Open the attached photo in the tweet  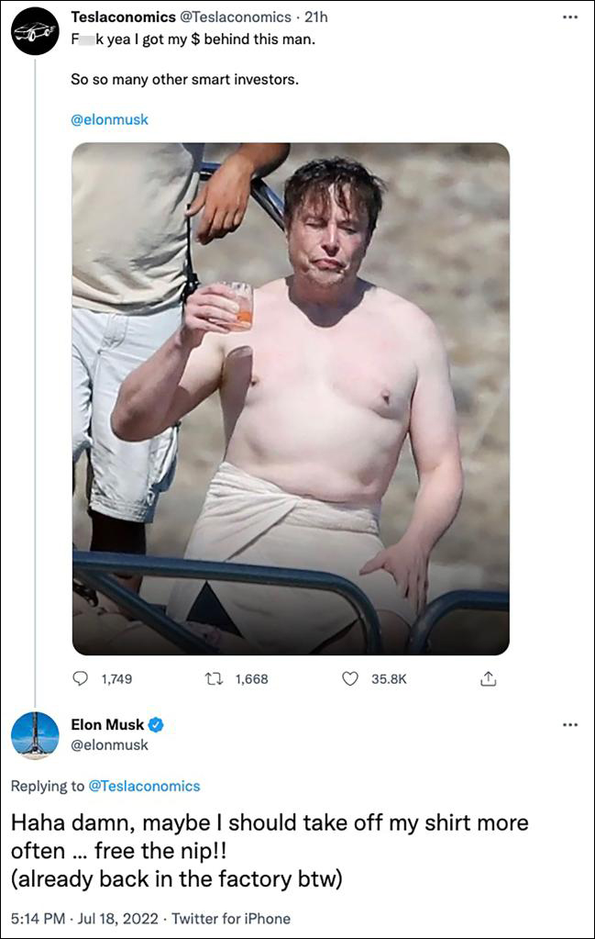coord(291,398)
